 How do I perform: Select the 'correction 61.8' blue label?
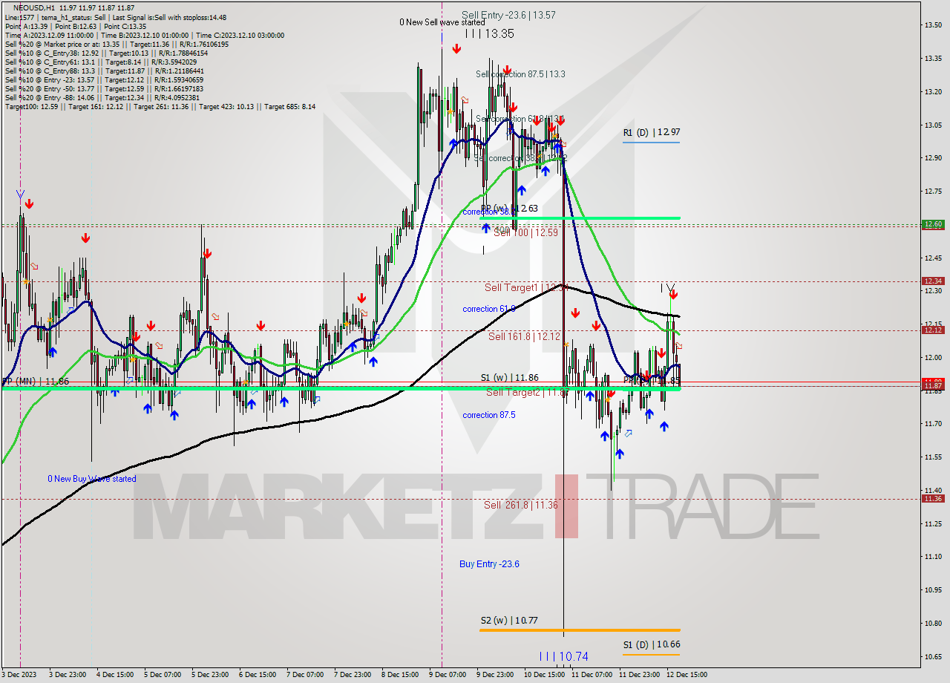(489, 309)
